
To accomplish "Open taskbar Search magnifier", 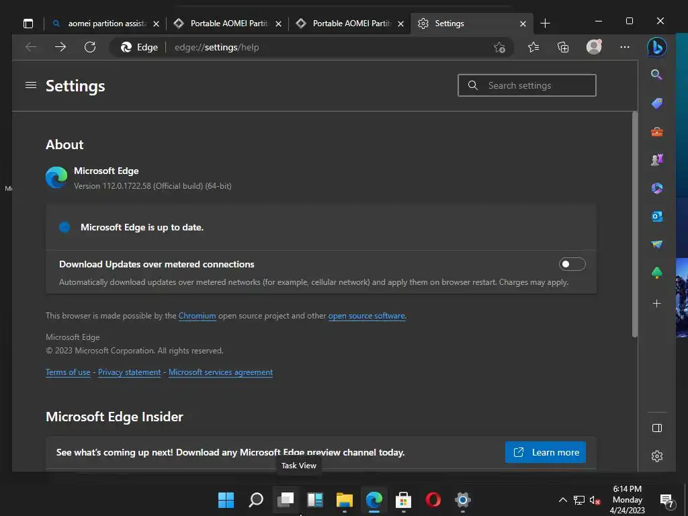I will click(x=256, y=499).
